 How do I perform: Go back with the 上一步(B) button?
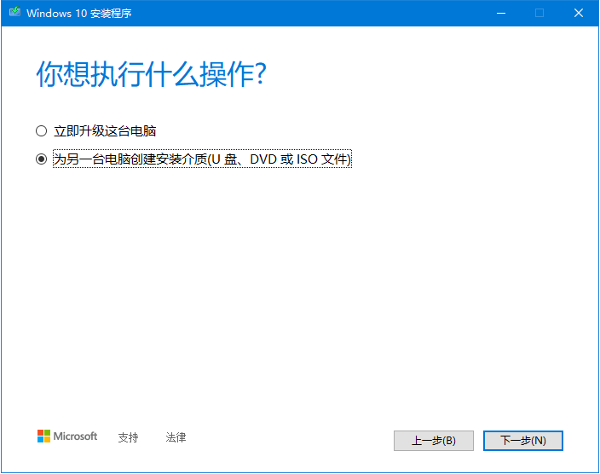coord(433,441)
